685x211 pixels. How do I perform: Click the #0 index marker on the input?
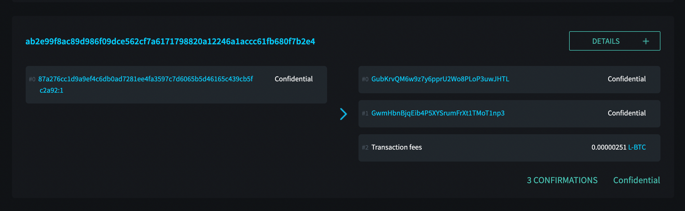32,79
